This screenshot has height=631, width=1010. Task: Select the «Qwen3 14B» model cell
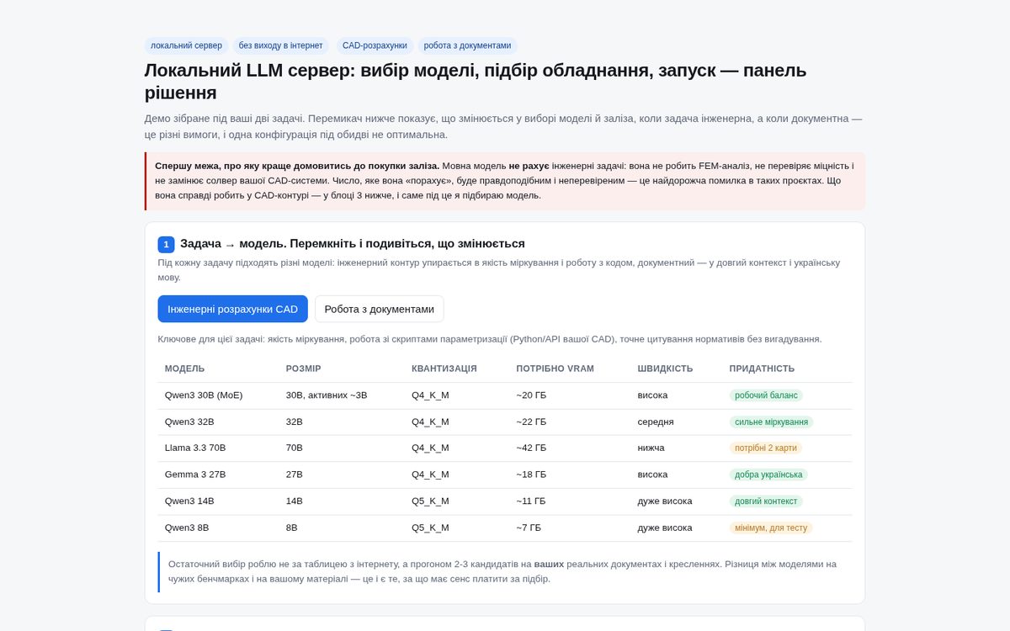[x=189, y=501]
